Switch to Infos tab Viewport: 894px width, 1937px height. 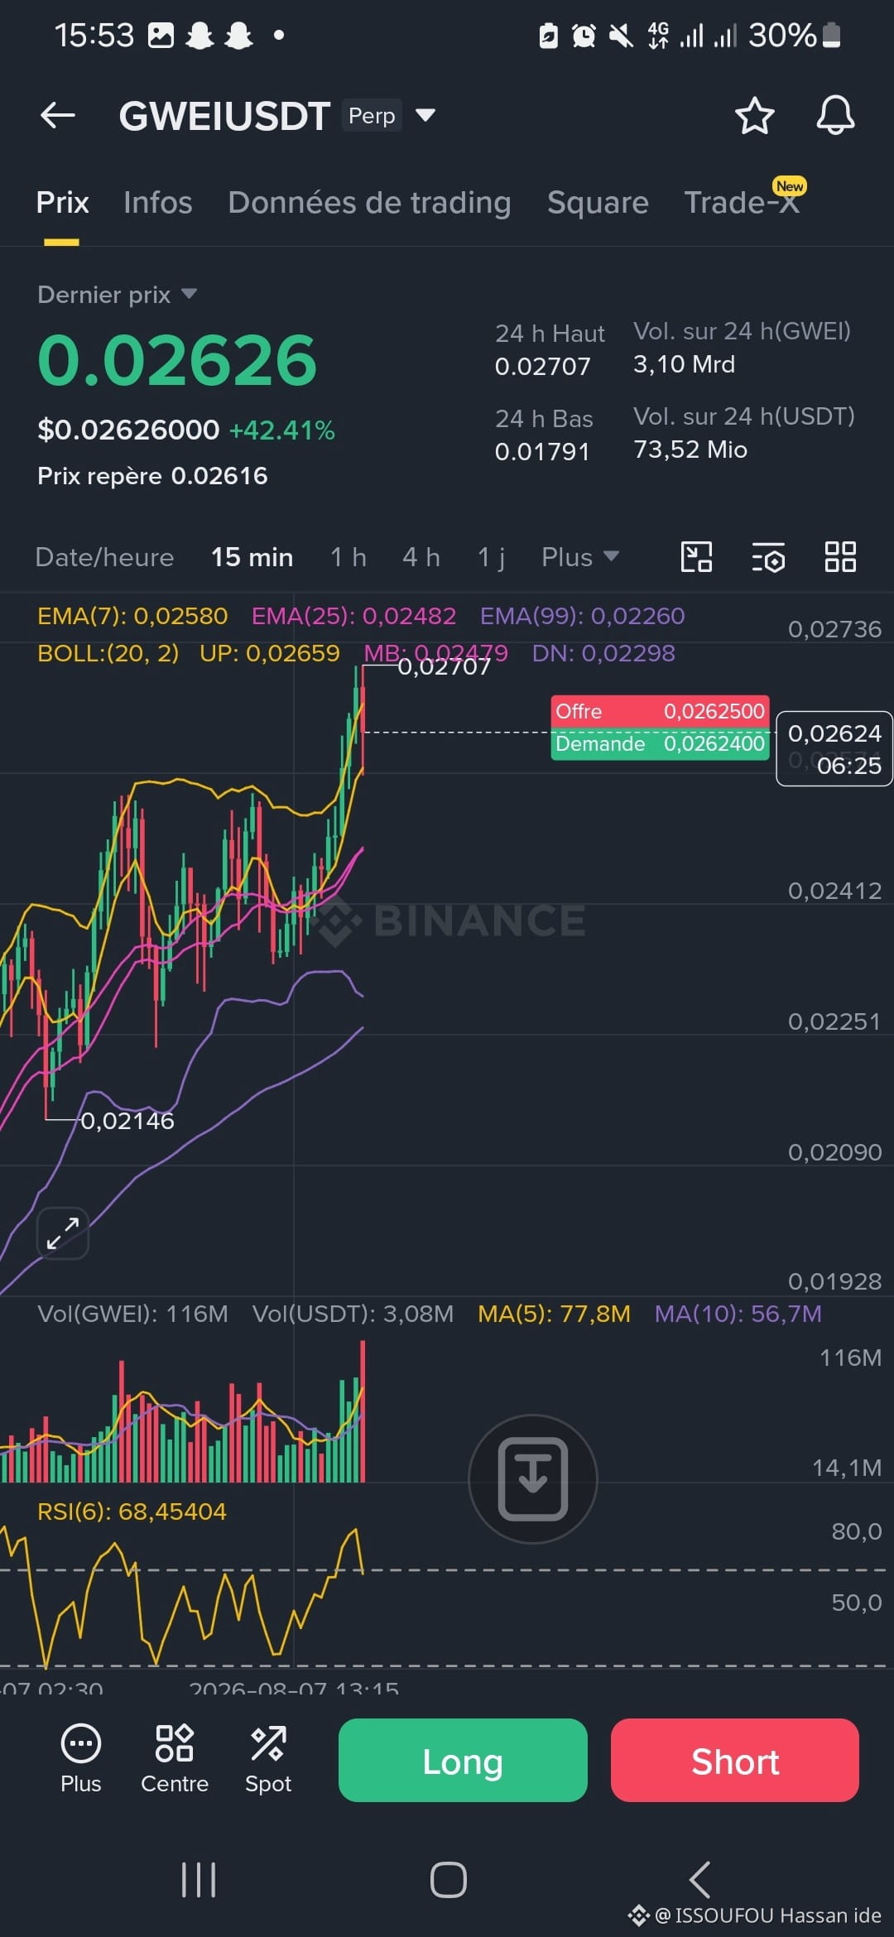coord(157,203)
